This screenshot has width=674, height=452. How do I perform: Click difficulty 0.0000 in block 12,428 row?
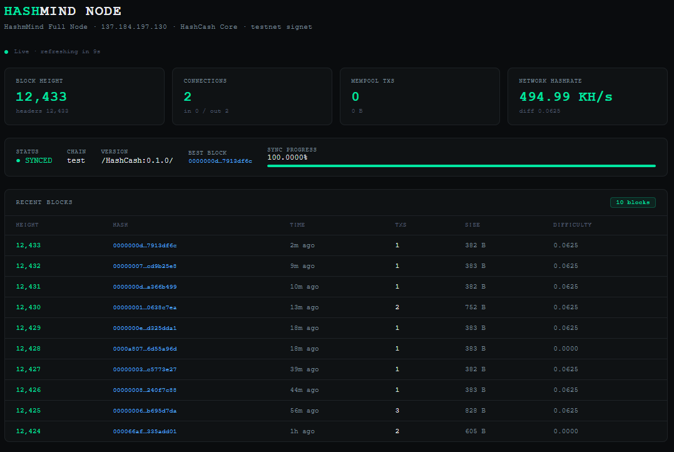click(566, 349)
